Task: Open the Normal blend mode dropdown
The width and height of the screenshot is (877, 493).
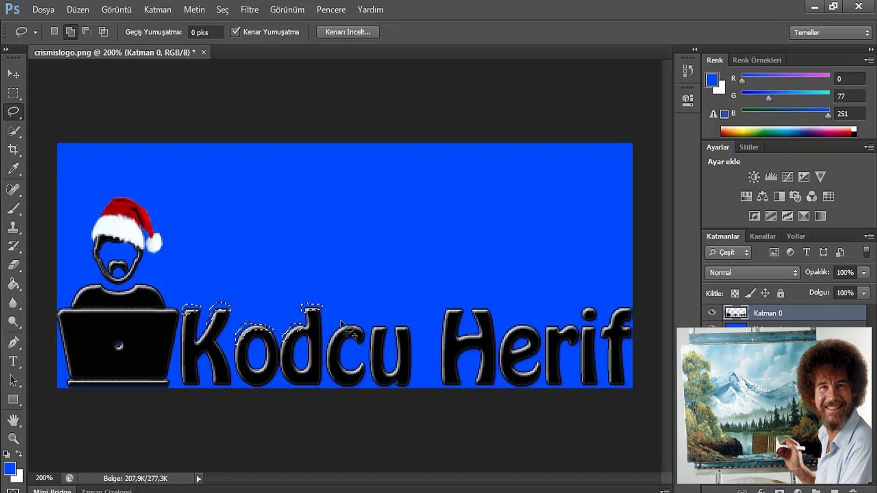Action: [752, 273]
